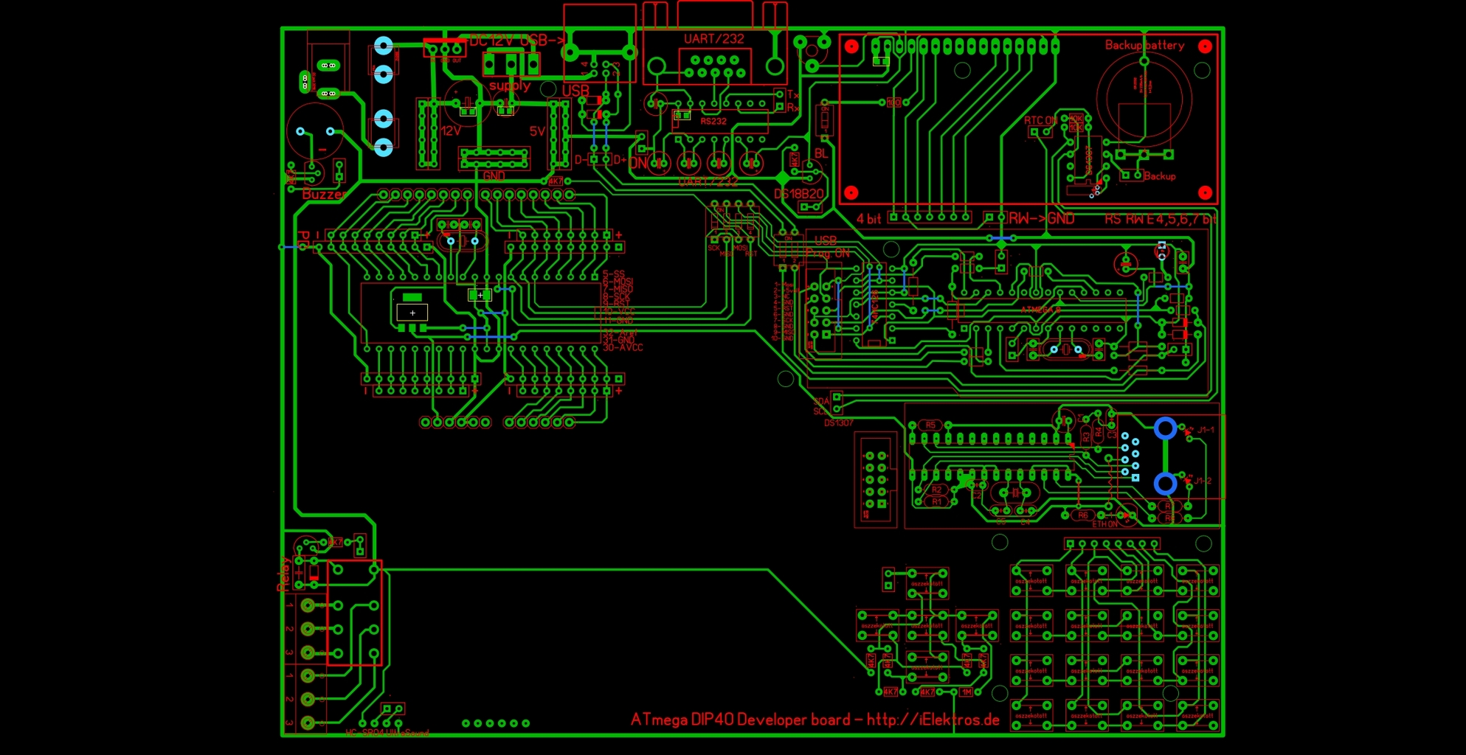Click the "Backup battery" label
Viewport: 1466px width, 755px height.
pyautogui.click(x=1144, y=46)
